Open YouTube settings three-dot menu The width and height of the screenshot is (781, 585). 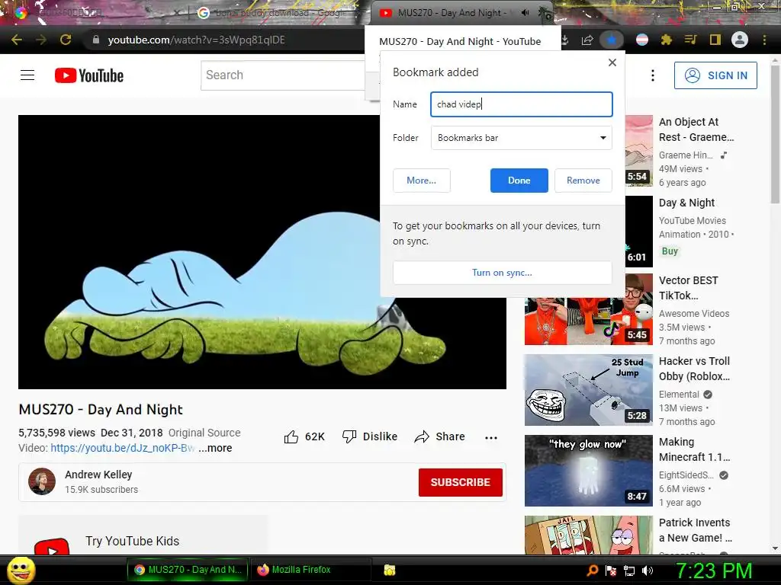(653, 75)
